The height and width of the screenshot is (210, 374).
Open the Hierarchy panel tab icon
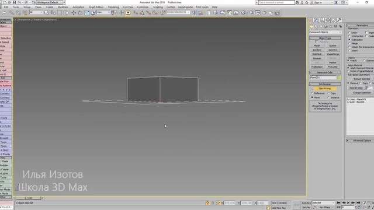[x=321, y=20]
